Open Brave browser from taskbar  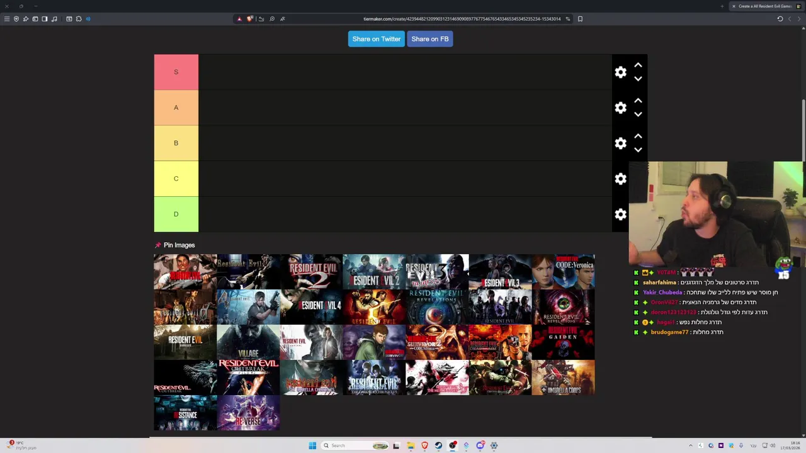[x=424, y=445]
